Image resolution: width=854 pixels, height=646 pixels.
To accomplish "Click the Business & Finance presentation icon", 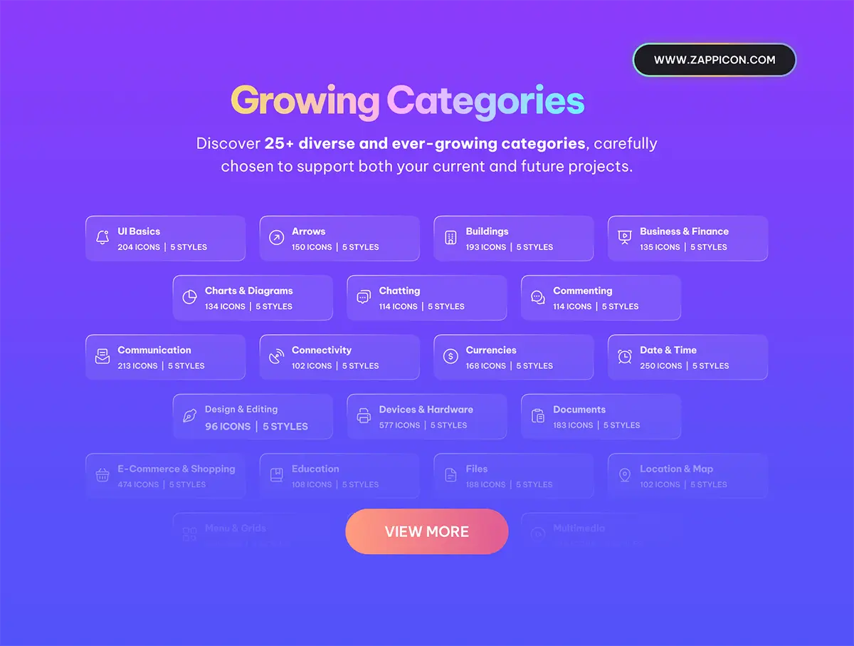I will tap(624, 238).
